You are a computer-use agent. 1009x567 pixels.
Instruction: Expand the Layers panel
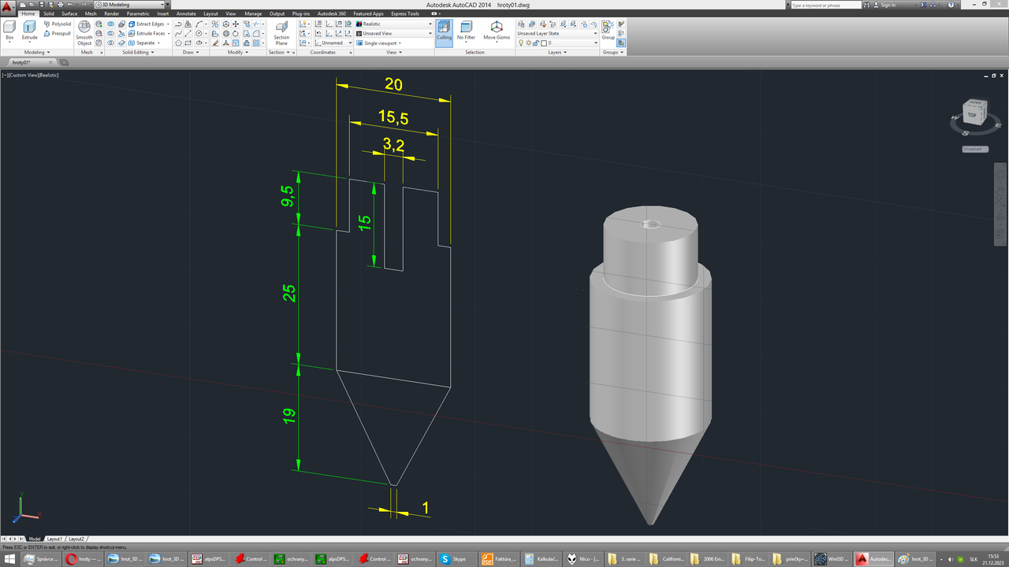[x=557, y=52]
